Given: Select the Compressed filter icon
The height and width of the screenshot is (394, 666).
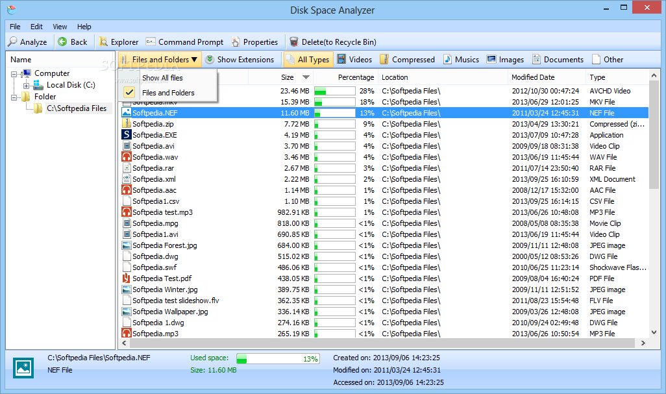Looking at the screenshot, I should (384, 60).
